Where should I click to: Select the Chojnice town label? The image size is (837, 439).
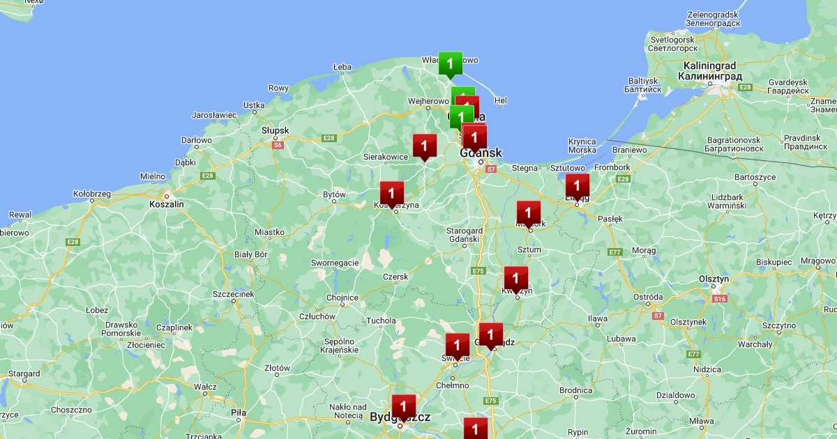pyautogui.click(x=342, y=298)
